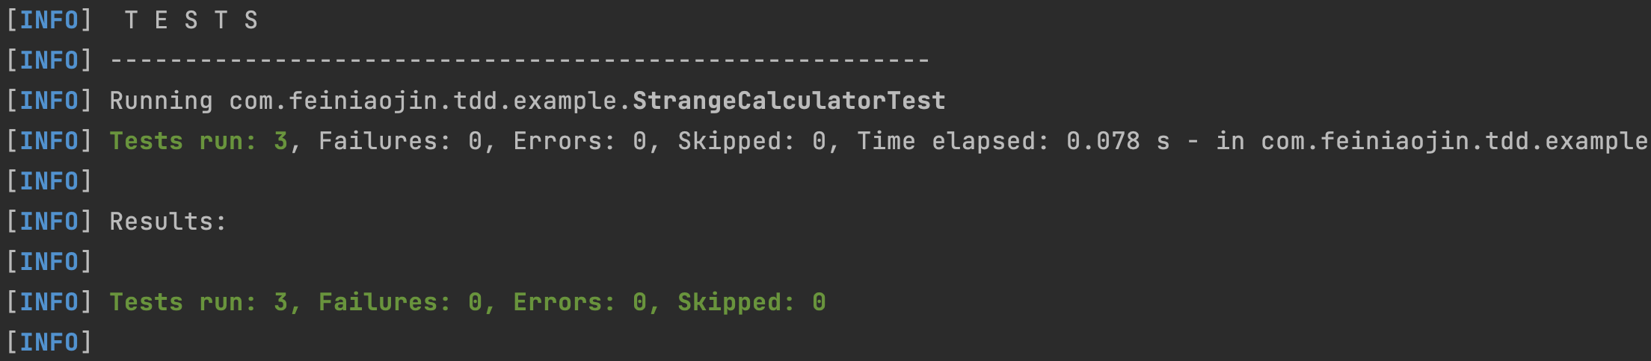Viewport: 1651px width, 361px height.
Task: Click the green "Failures: 0" summary text
Action: click(400, 302)
